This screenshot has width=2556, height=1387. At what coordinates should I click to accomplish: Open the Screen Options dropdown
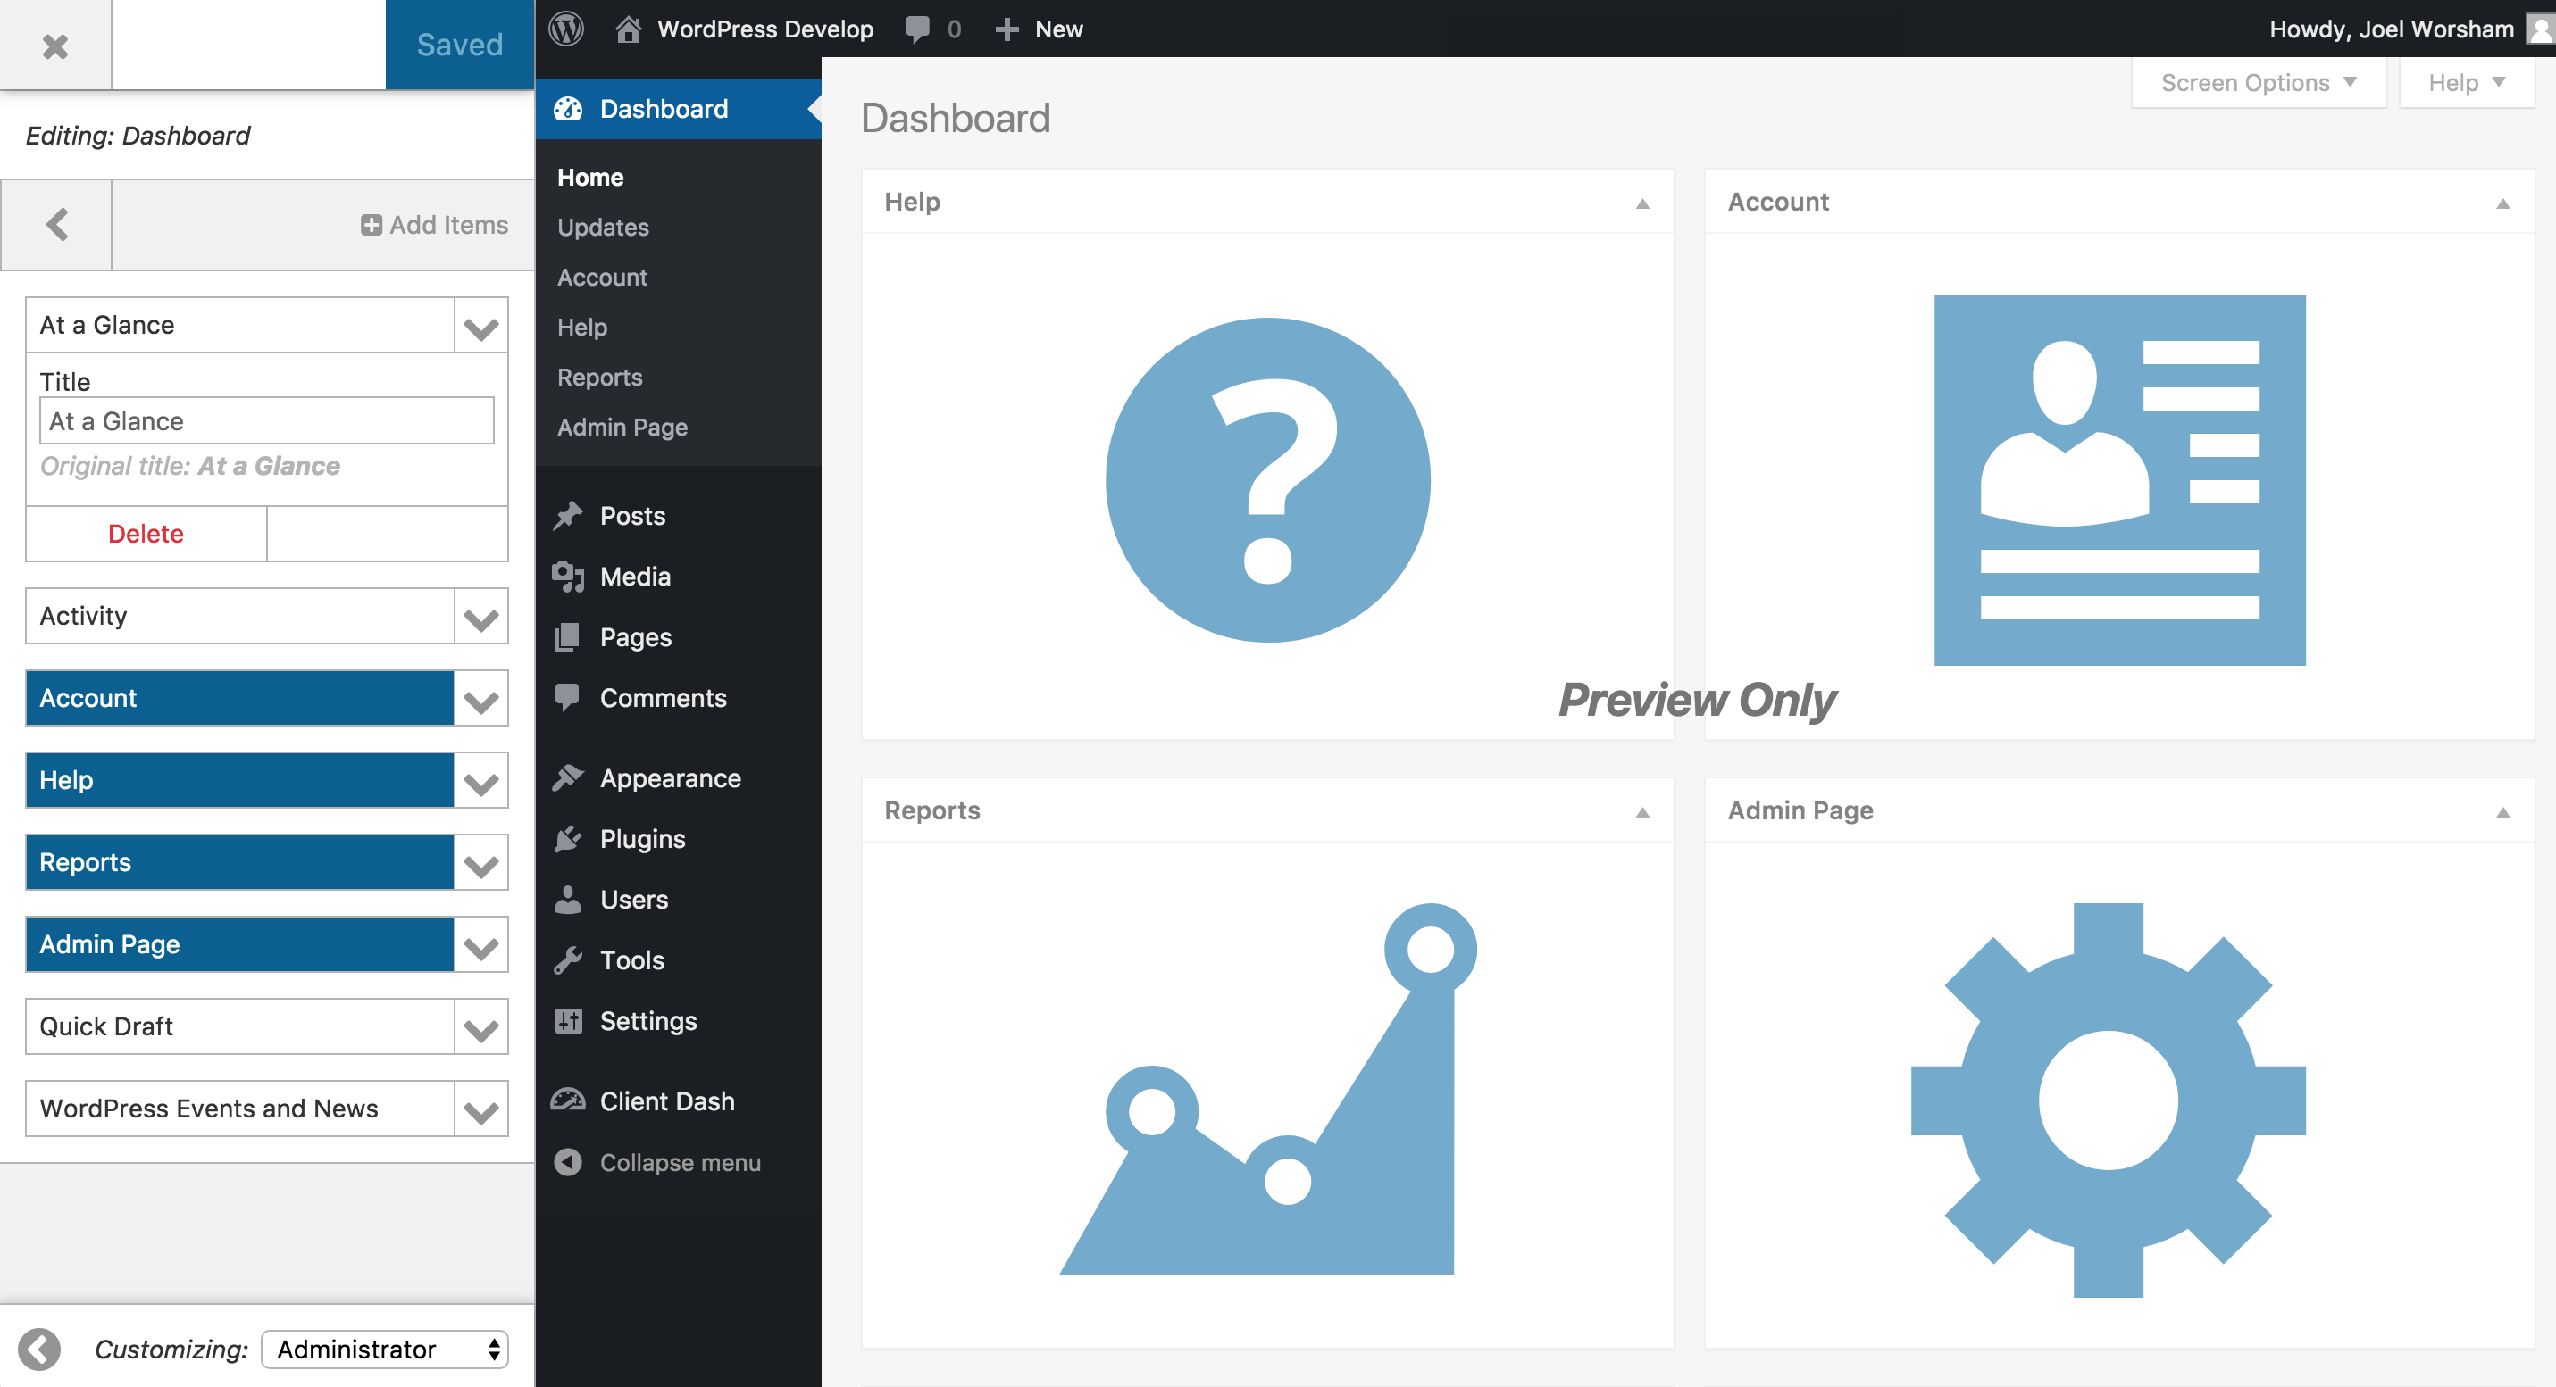click(2258, 82)
